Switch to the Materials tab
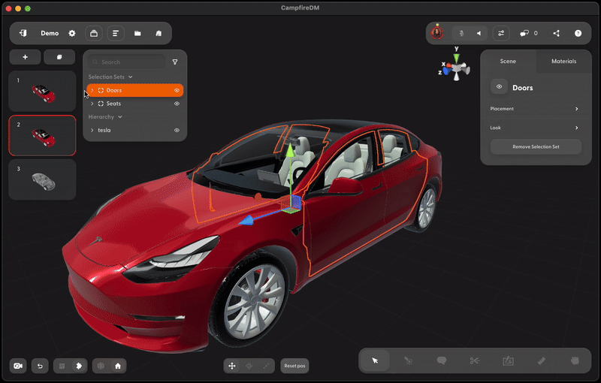 point(563,62)
